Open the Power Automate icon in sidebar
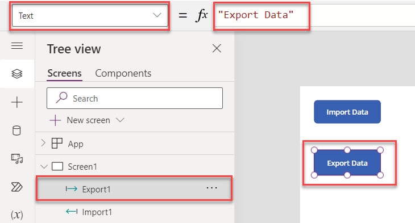The image size is (415, 223). [x=17, y=187]
